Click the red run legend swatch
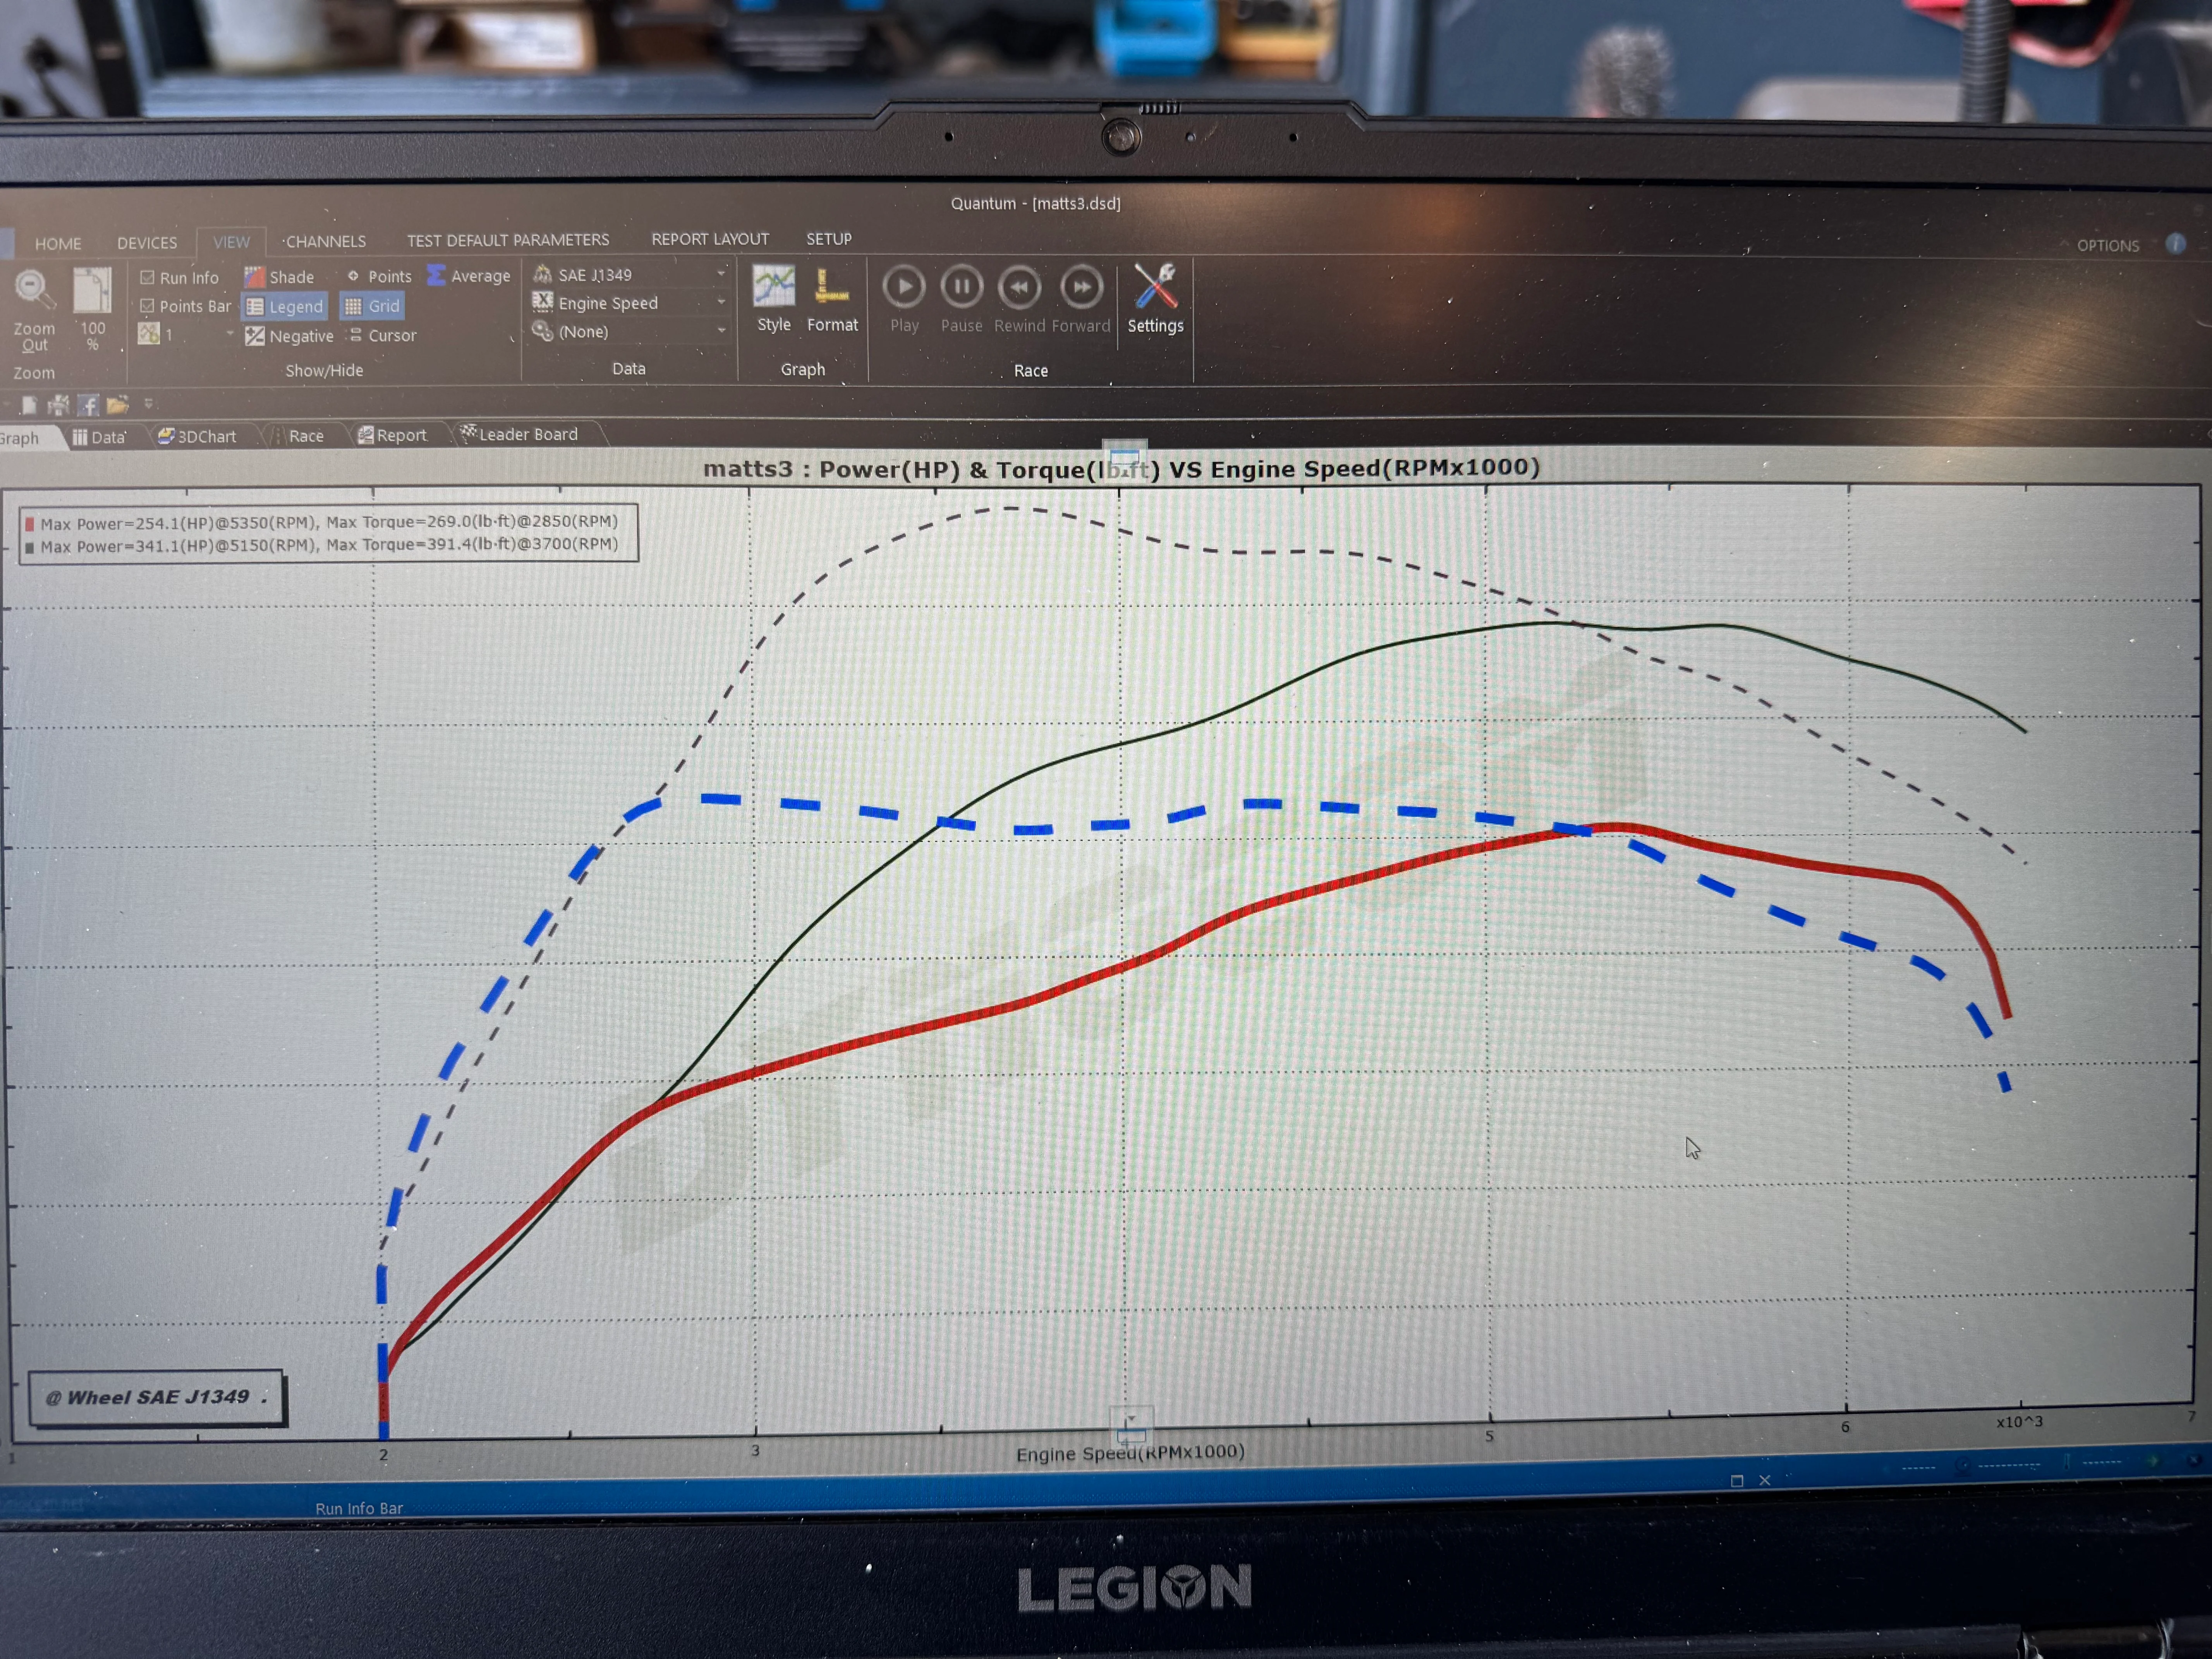The height and width of the screenshot is (1659, 2212). point(30,524)
